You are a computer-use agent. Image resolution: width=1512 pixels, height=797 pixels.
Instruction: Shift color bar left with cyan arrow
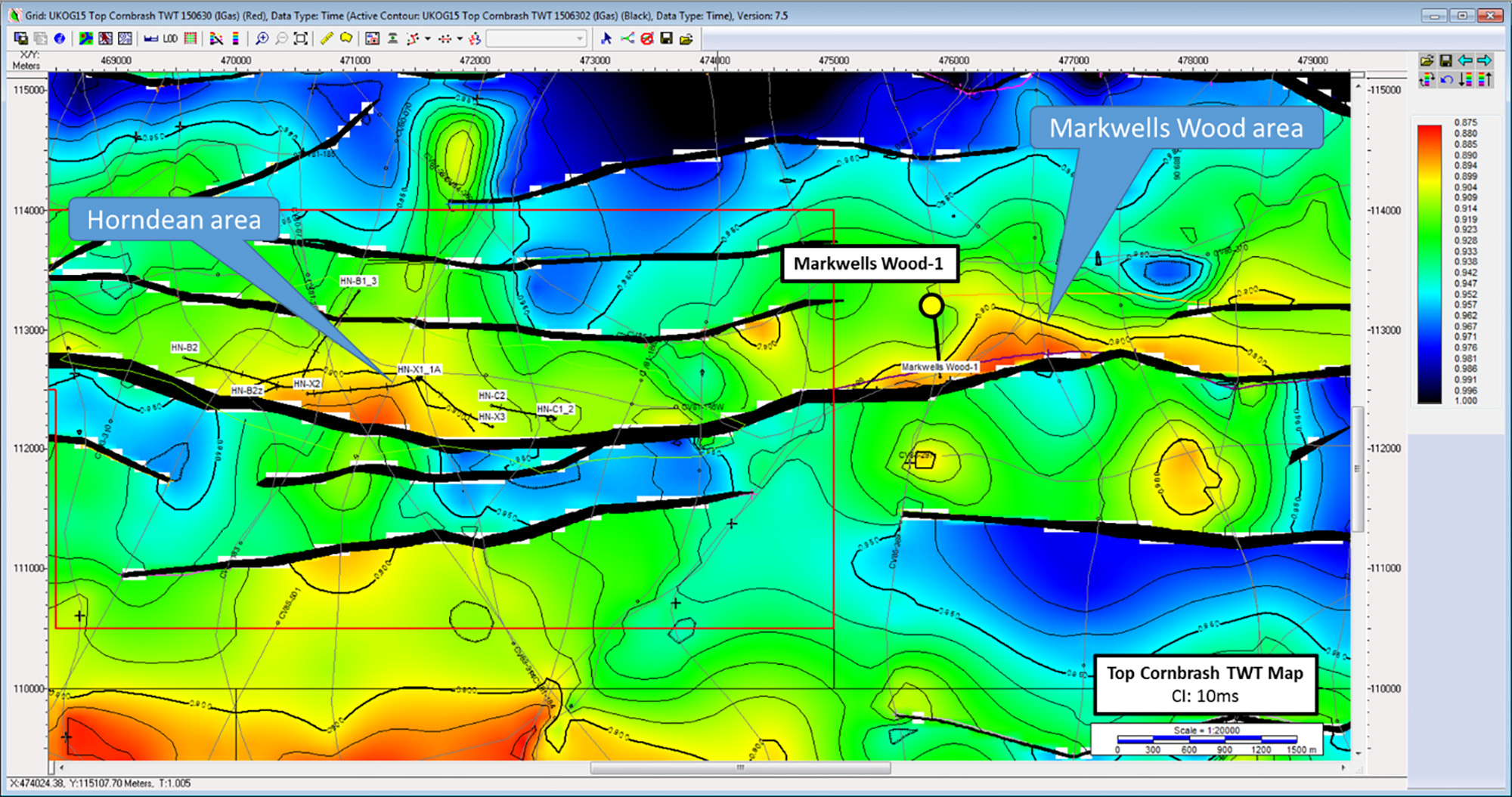1465,60
